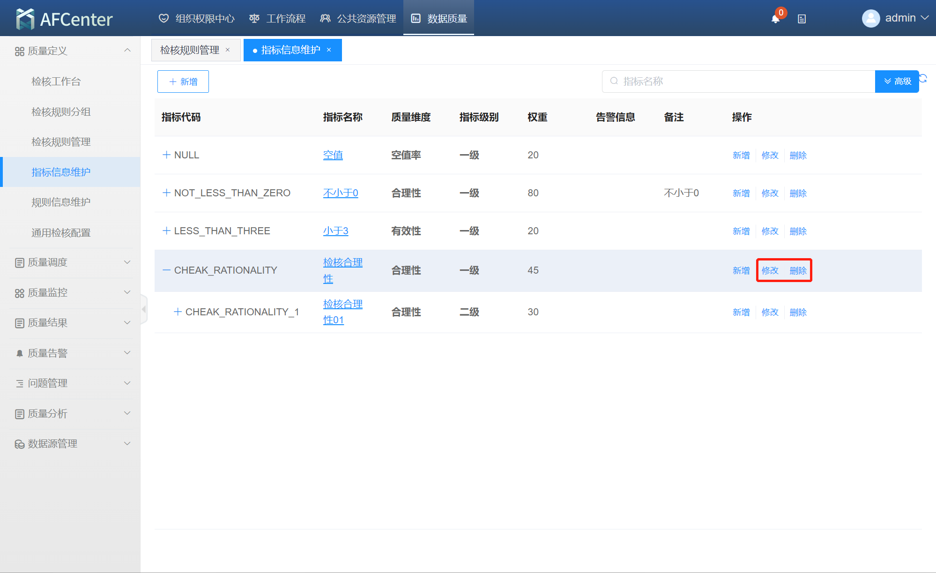Image resolution: width=936 pixels, height=573 pixels.
Task: Expand the CHEAK_RATIONALITY_1 child row
Action: tap(178, 312)
